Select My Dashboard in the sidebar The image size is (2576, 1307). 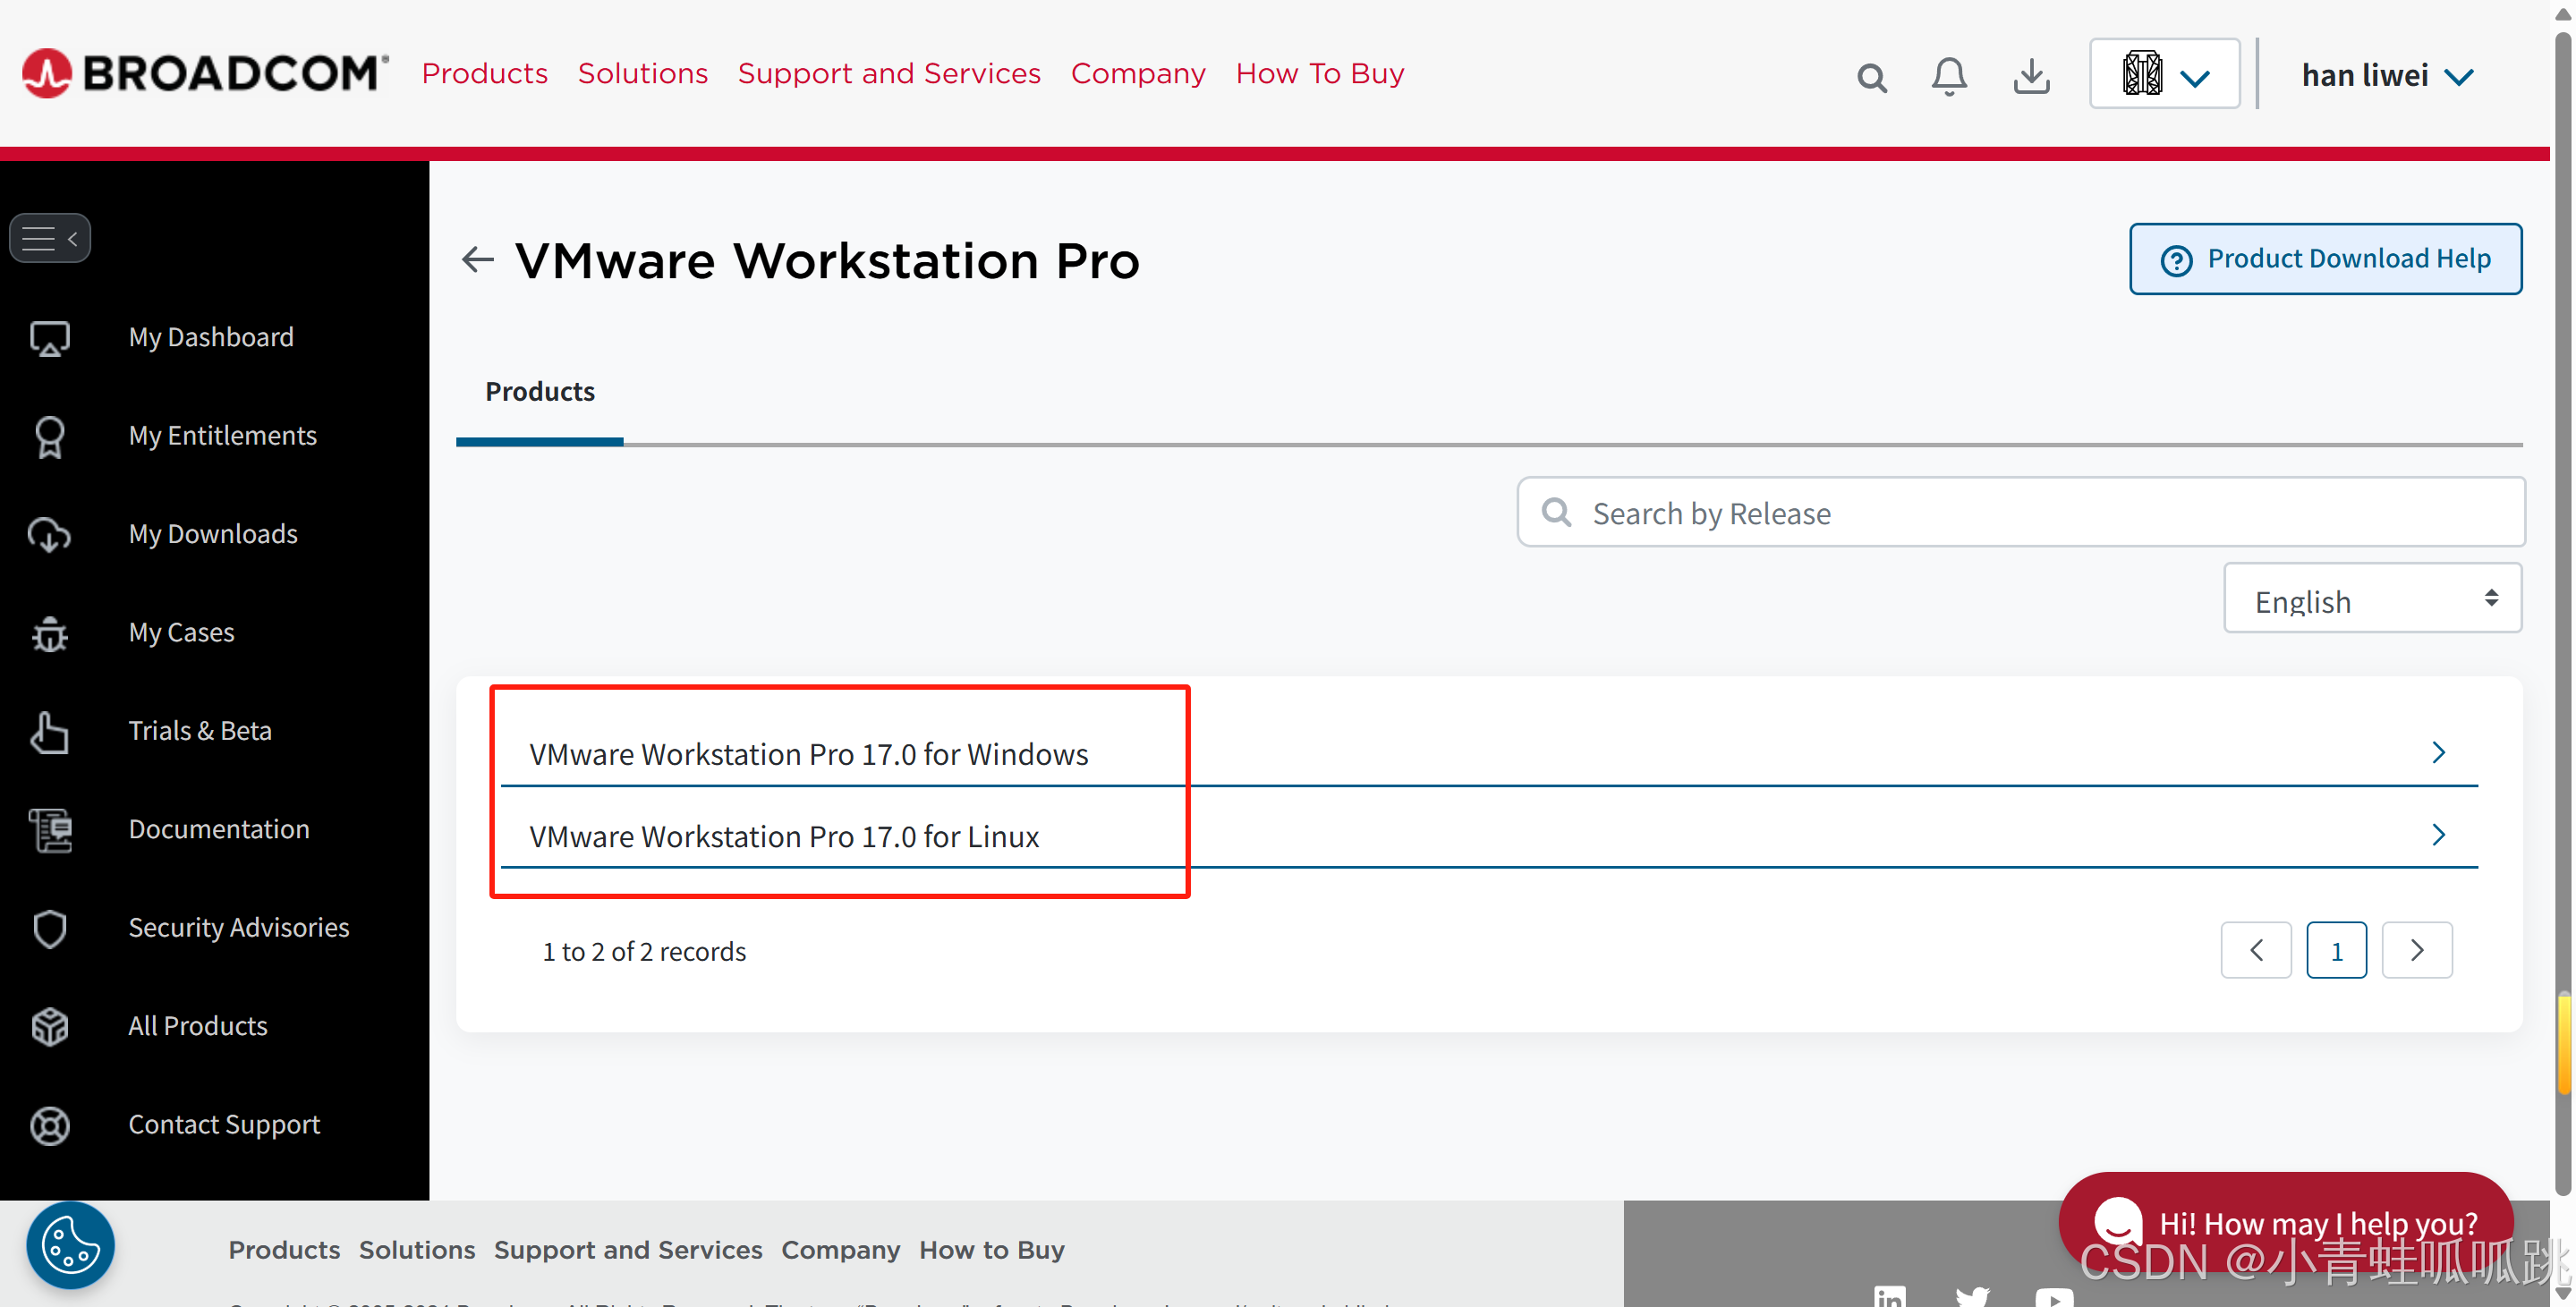pyautogui.click(x=211, y=337)
